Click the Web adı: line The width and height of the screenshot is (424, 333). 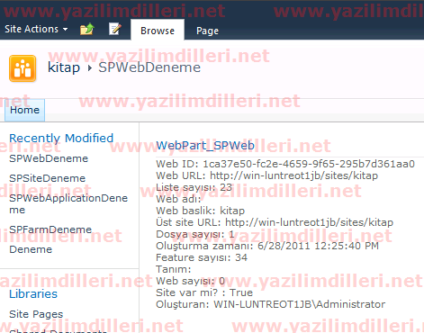[x=178, y=199]
